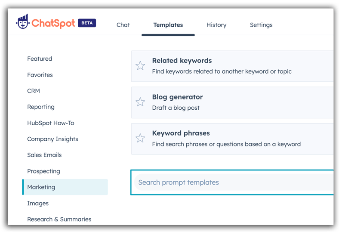Switch to the Chat tab
Image resolution: width=342 pixels, height=235 pixels.
click(123, 25)
